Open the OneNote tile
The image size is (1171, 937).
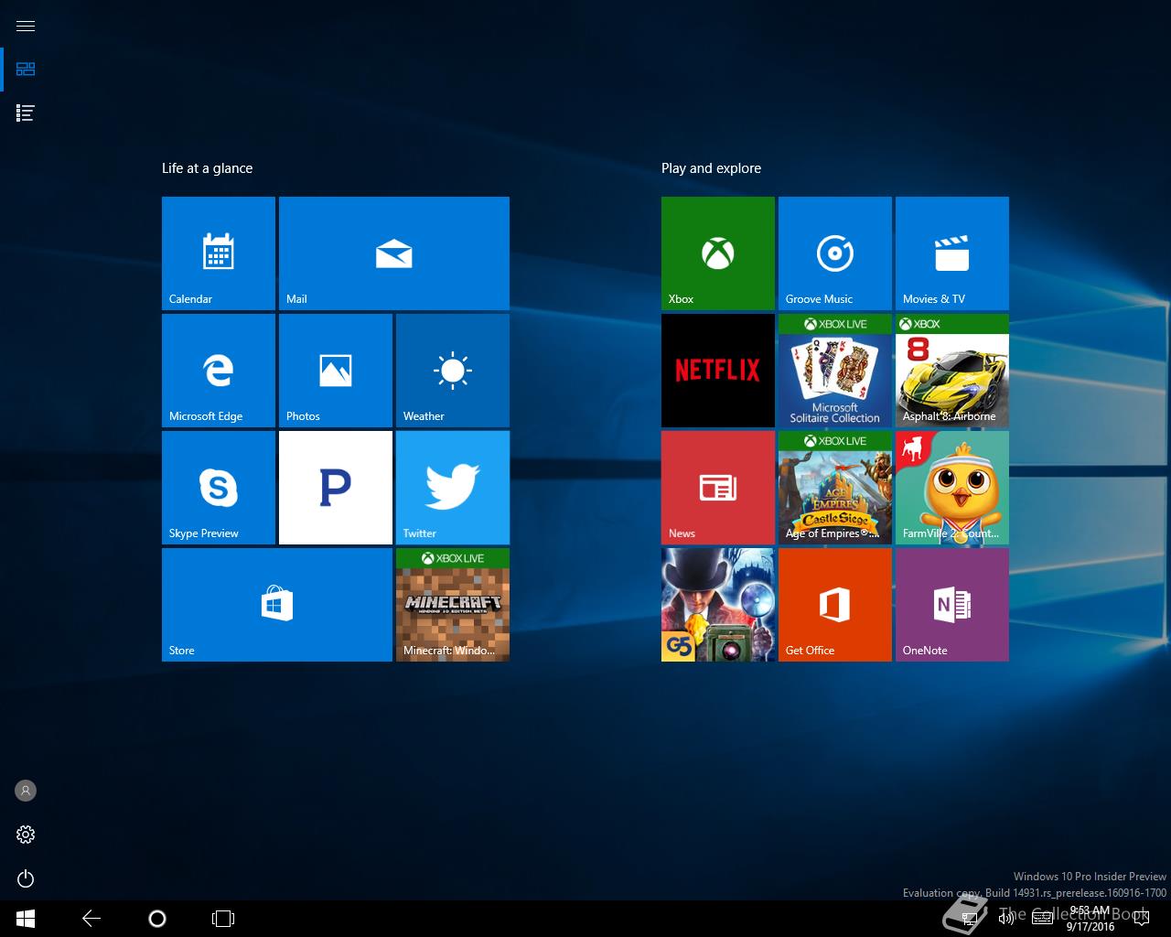[952, 605]
